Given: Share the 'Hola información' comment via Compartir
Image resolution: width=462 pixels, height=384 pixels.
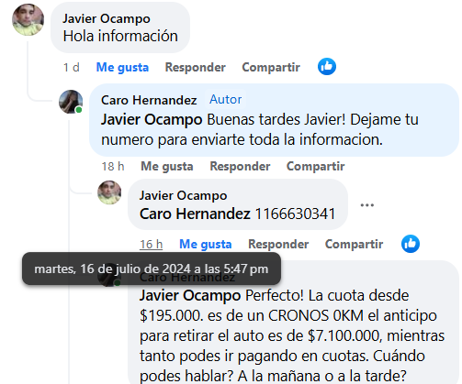Looking at the screenshot, I should pyautogui.click(x=271, y=67).
